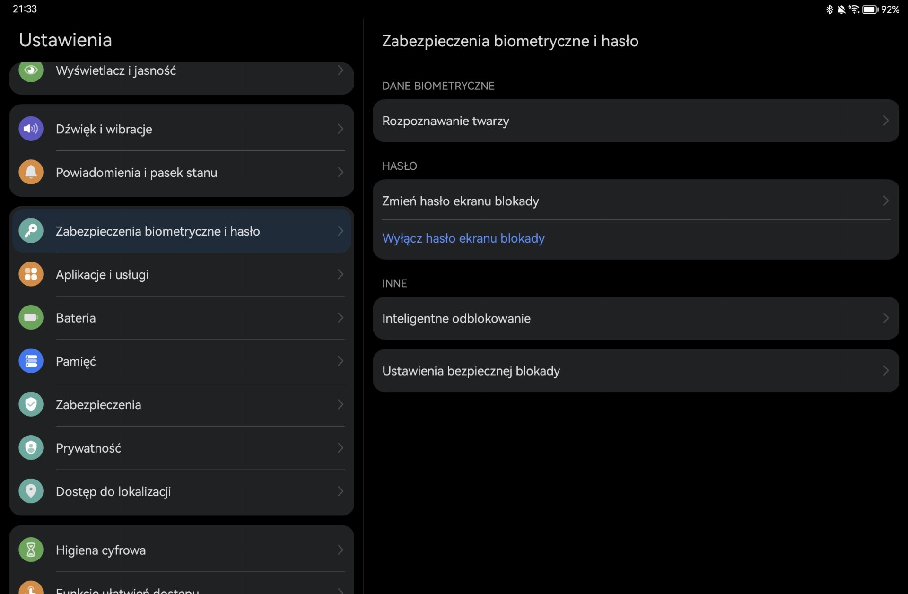The image size is (908, 594).
Task: Click chevron on Ustawienia bezpiecznej blokady row
Action: point(885,371)
